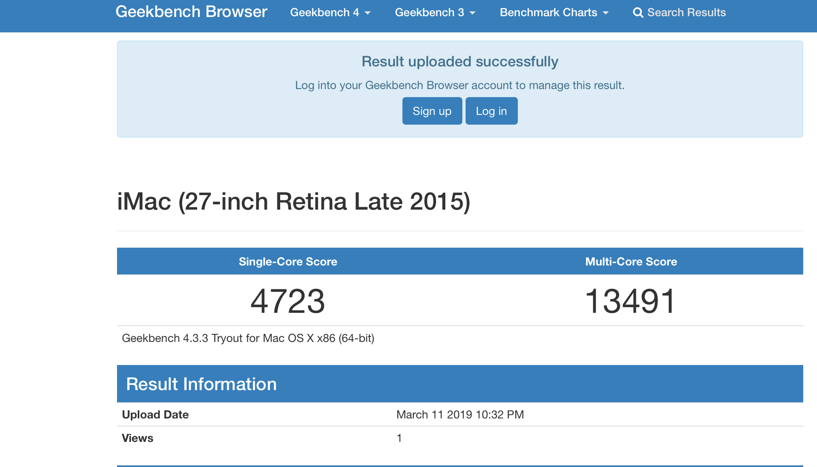Click the Result uploaded successfully message
Screen dimensions: 817x467
click(x=460, y=62)
